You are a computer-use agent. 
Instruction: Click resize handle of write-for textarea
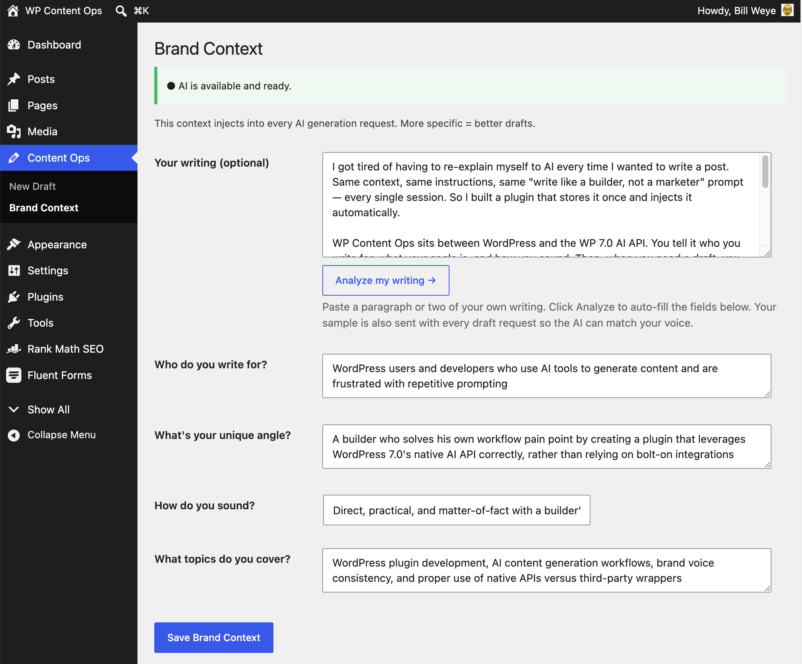[767, 394]
